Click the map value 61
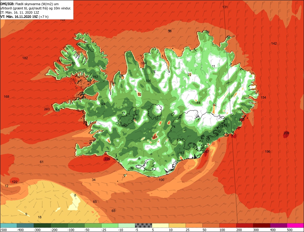304x232 pixels. pos(42,162)
